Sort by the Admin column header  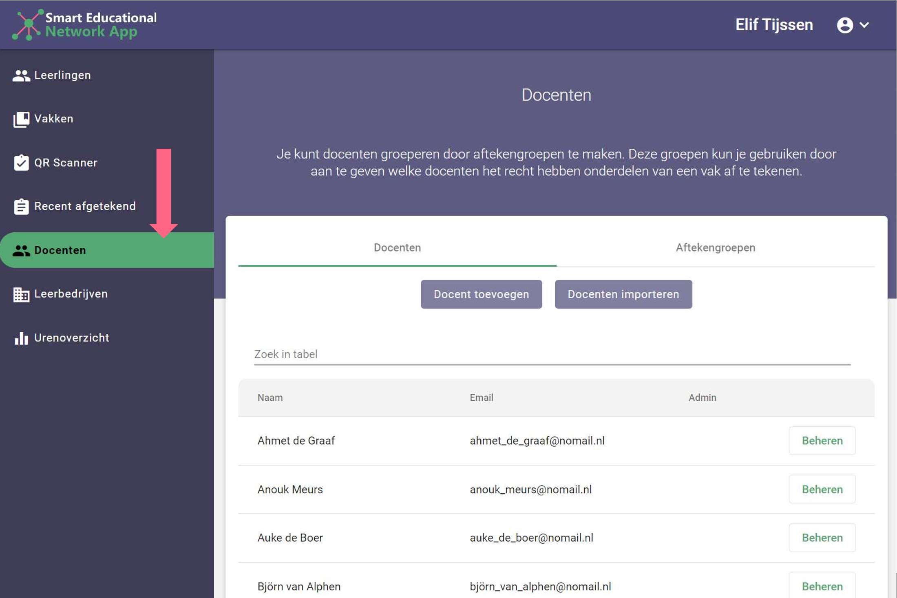click(x=702, y=398)
